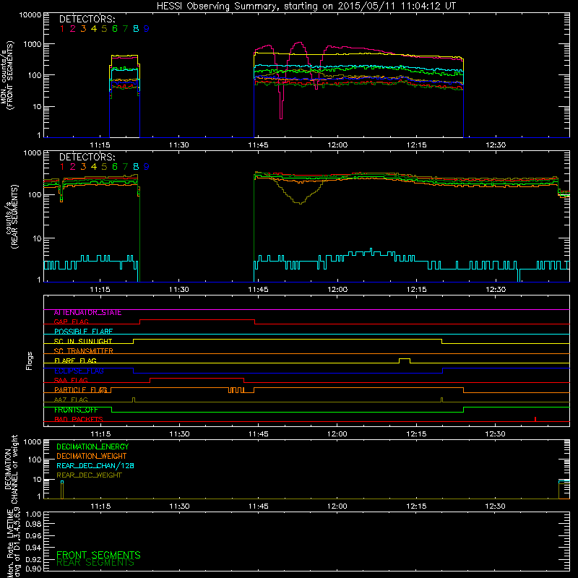Click "MON. counts/s (FRONT SEGMENTS)" axis label
Viewport: 578px width, 578px height.
[7, 75]
